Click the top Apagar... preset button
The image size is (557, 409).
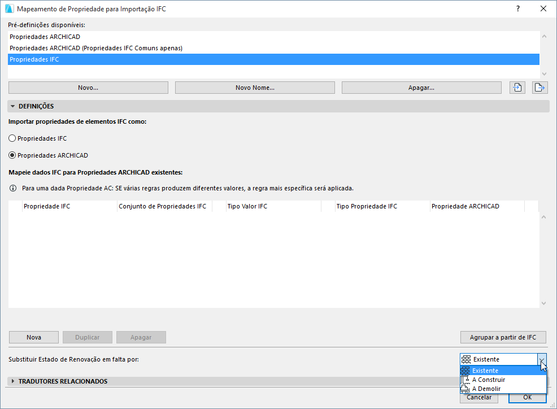point(421,88)
